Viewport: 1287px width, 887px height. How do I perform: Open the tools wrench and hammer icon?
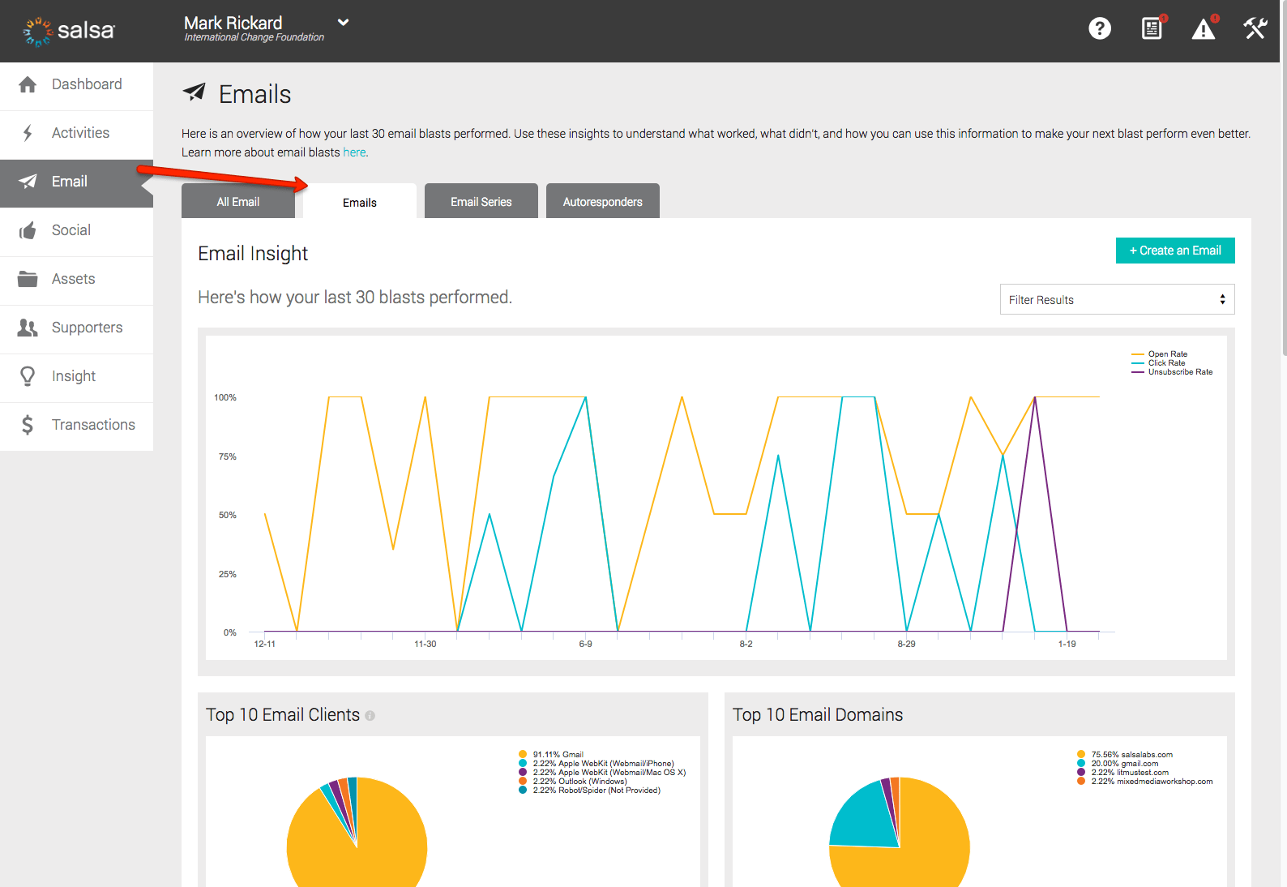tap(1255, 28)
